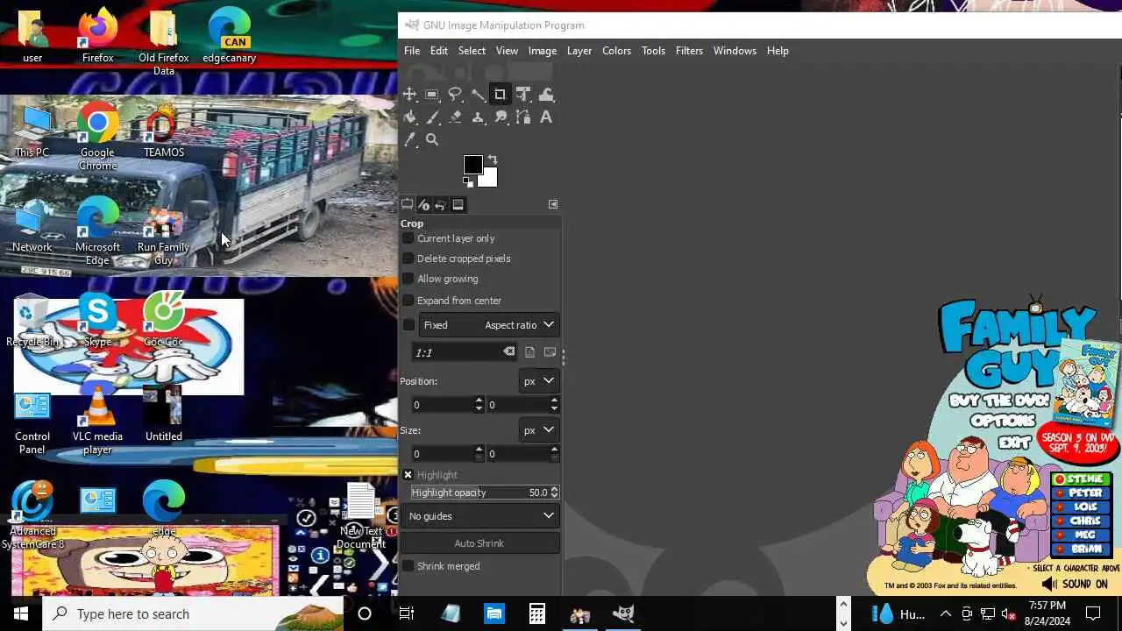Screen dimensions: 1122x631
Task: Enable Delete cropped pixels option
Action: pyautogui.click(x=408, y=259)
